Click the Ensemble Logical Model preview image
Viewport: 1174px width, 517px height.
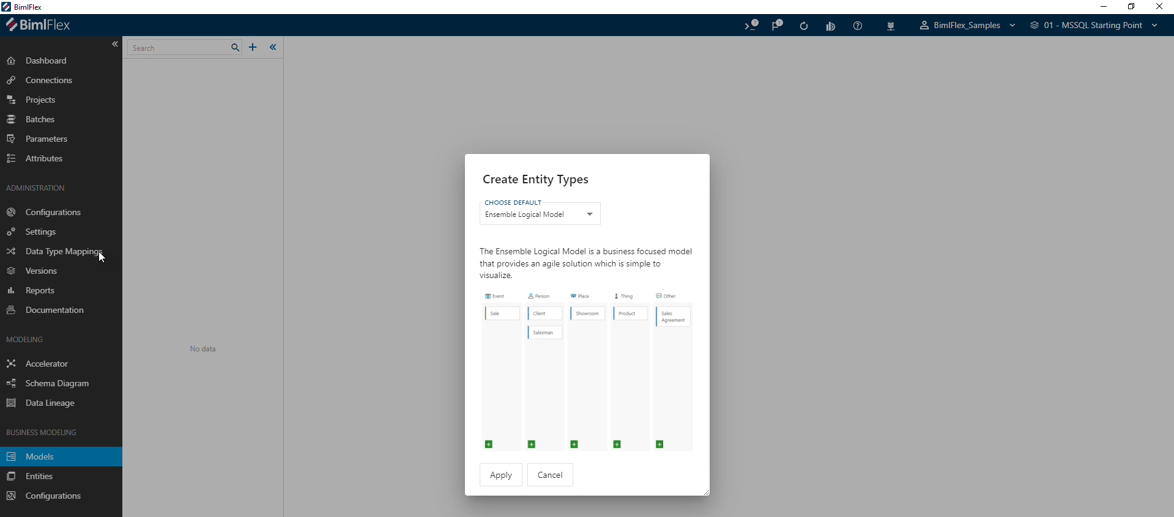point(587,371)
